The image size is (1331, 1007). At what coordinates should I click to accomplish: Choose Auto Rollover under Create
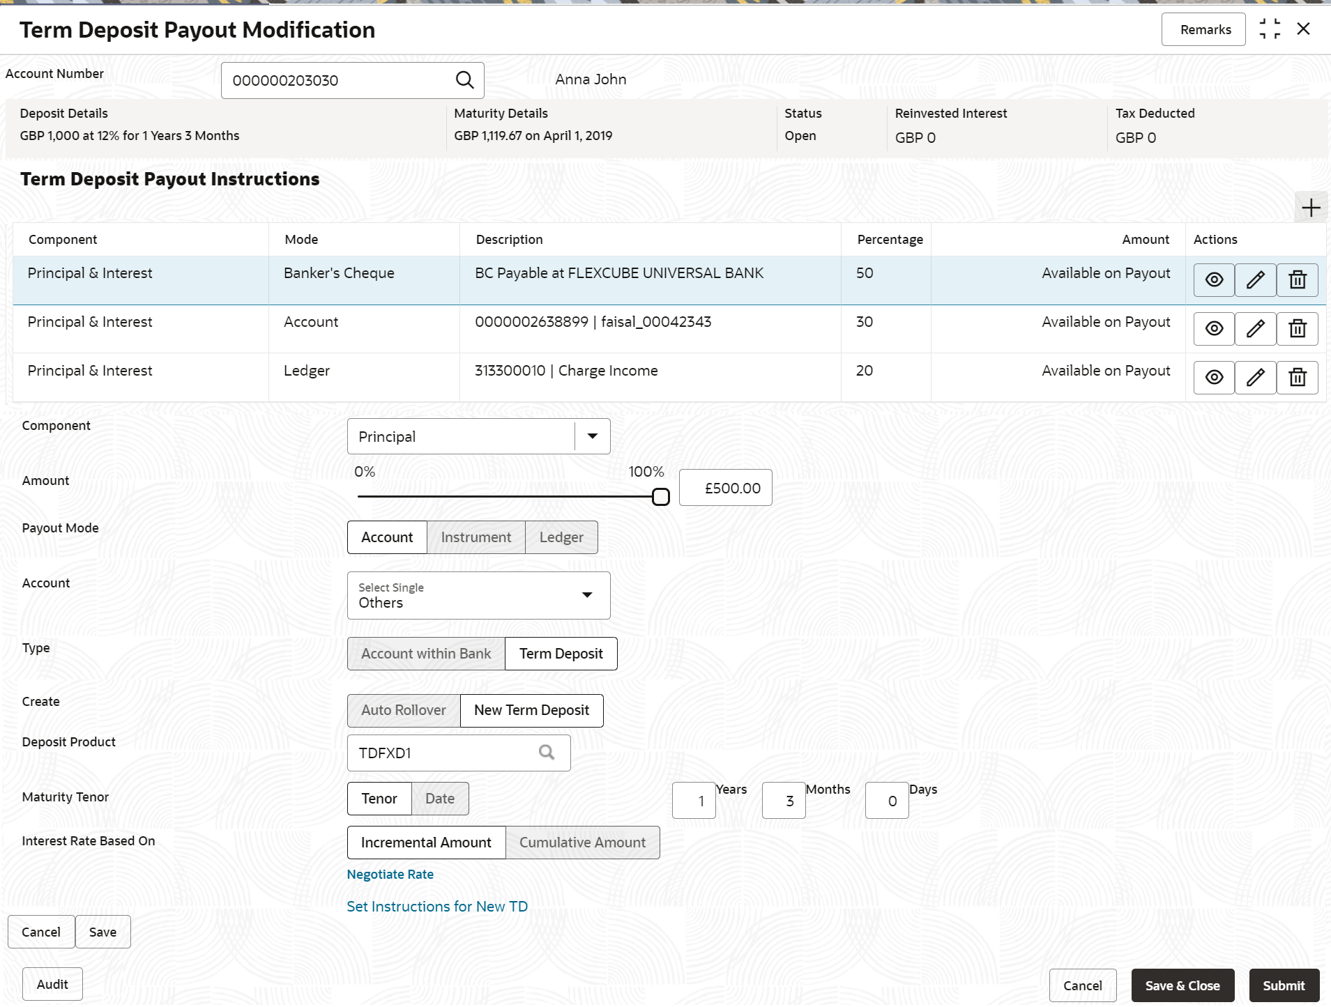coord(404,710)
